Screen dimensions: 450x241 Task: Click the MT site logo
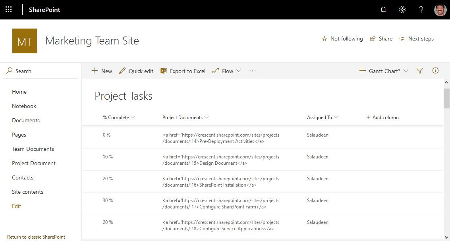tap(25, 41)
